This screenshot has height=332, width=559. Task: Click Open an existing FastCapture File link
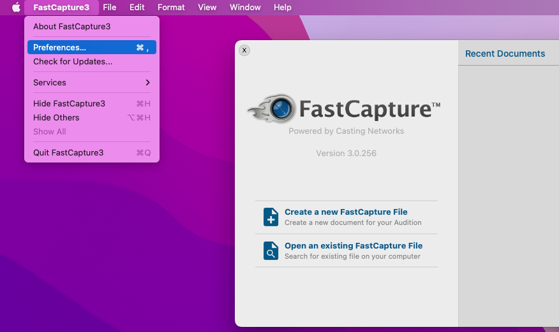[354, 245]
